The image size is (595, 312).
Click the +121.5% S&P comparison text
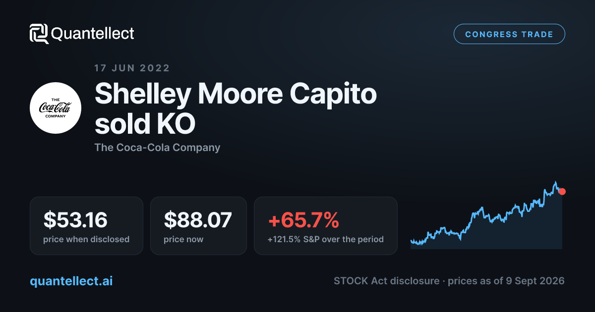click(326, 239)
